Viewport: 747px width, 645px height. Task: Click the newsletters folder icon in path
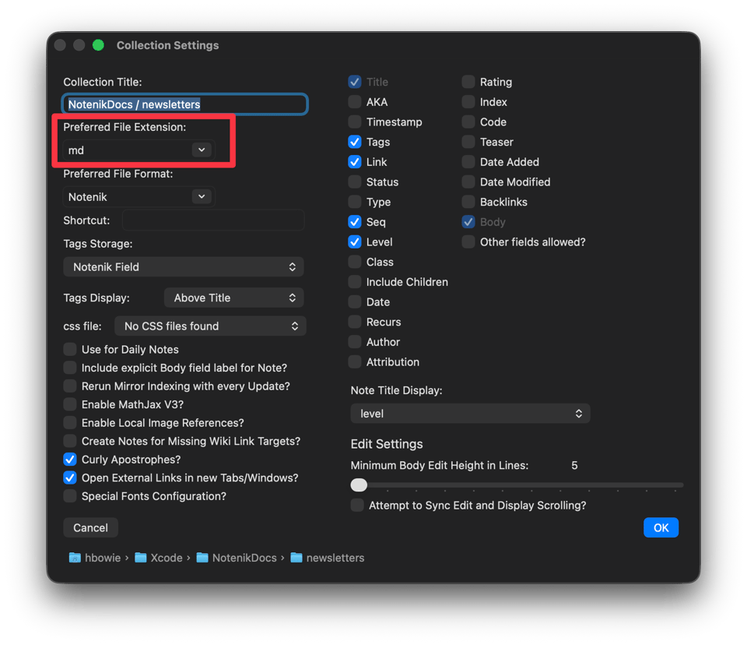(296, 557)
